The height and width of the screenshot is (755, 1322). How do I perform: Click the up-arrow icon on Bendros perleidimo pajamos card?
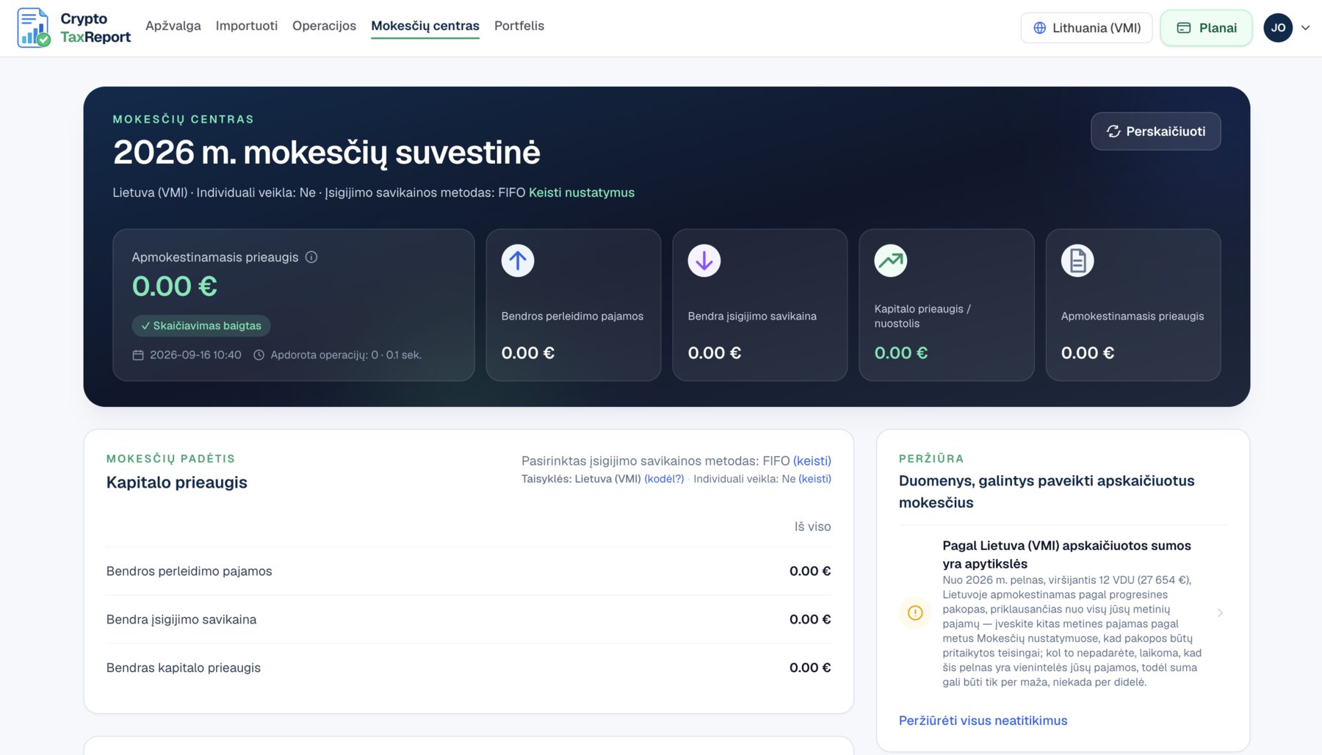[x=518, y=261]
